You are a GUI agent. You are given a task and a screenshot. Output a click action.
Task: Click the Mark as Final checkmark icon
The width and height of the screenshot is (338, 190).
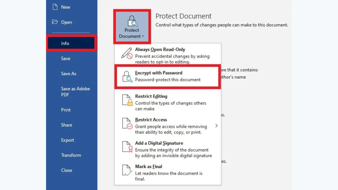[127, 170]
